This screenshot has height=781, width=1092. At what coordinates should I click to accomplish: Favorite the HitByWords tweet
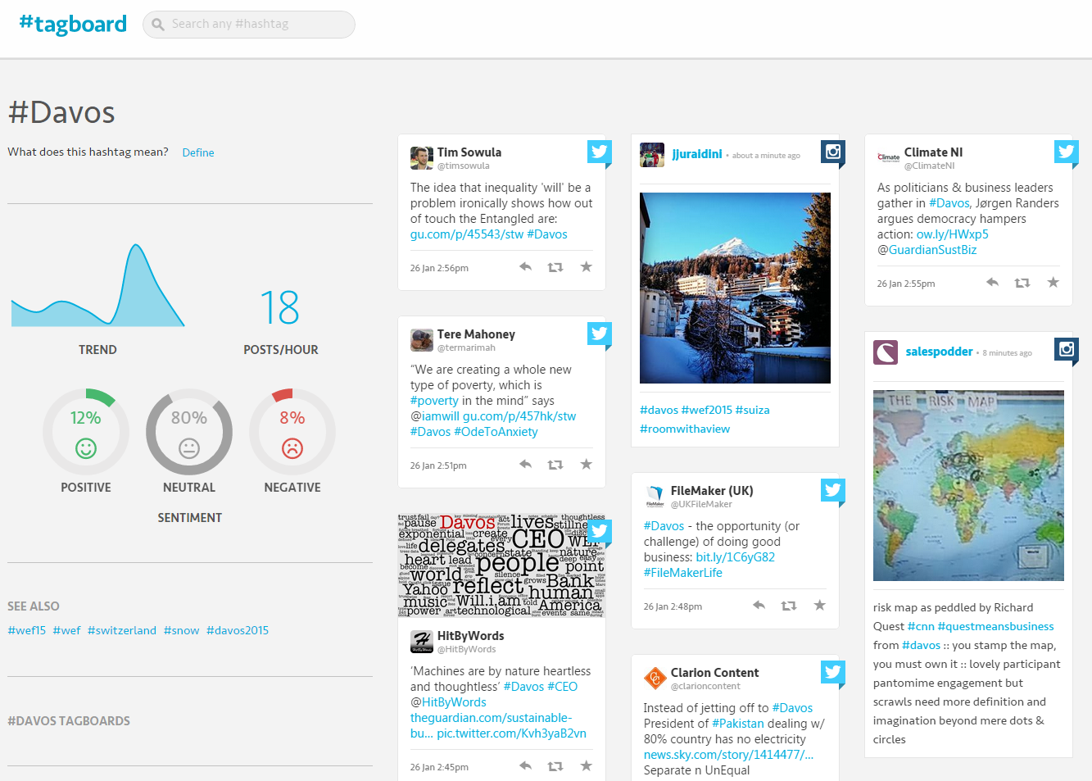[586, 765]
